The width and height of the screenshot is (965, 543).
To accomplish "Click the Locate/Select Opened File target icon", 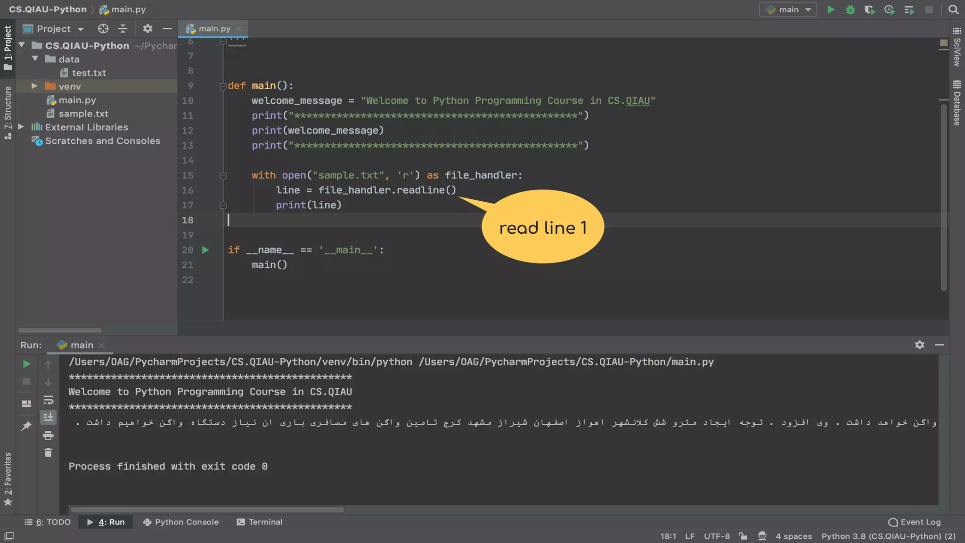I will point(103,29).
